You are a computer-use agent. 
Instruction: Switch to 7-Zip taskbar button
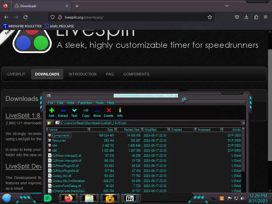pos(130,198)
